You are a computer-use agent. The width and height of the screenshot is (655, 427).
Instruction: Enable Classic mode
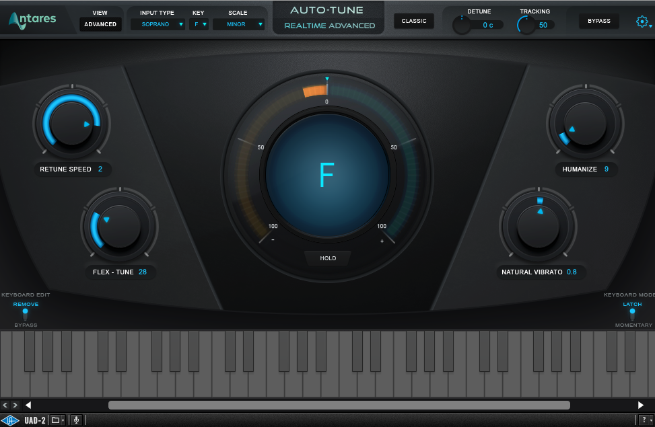(414, 21)
